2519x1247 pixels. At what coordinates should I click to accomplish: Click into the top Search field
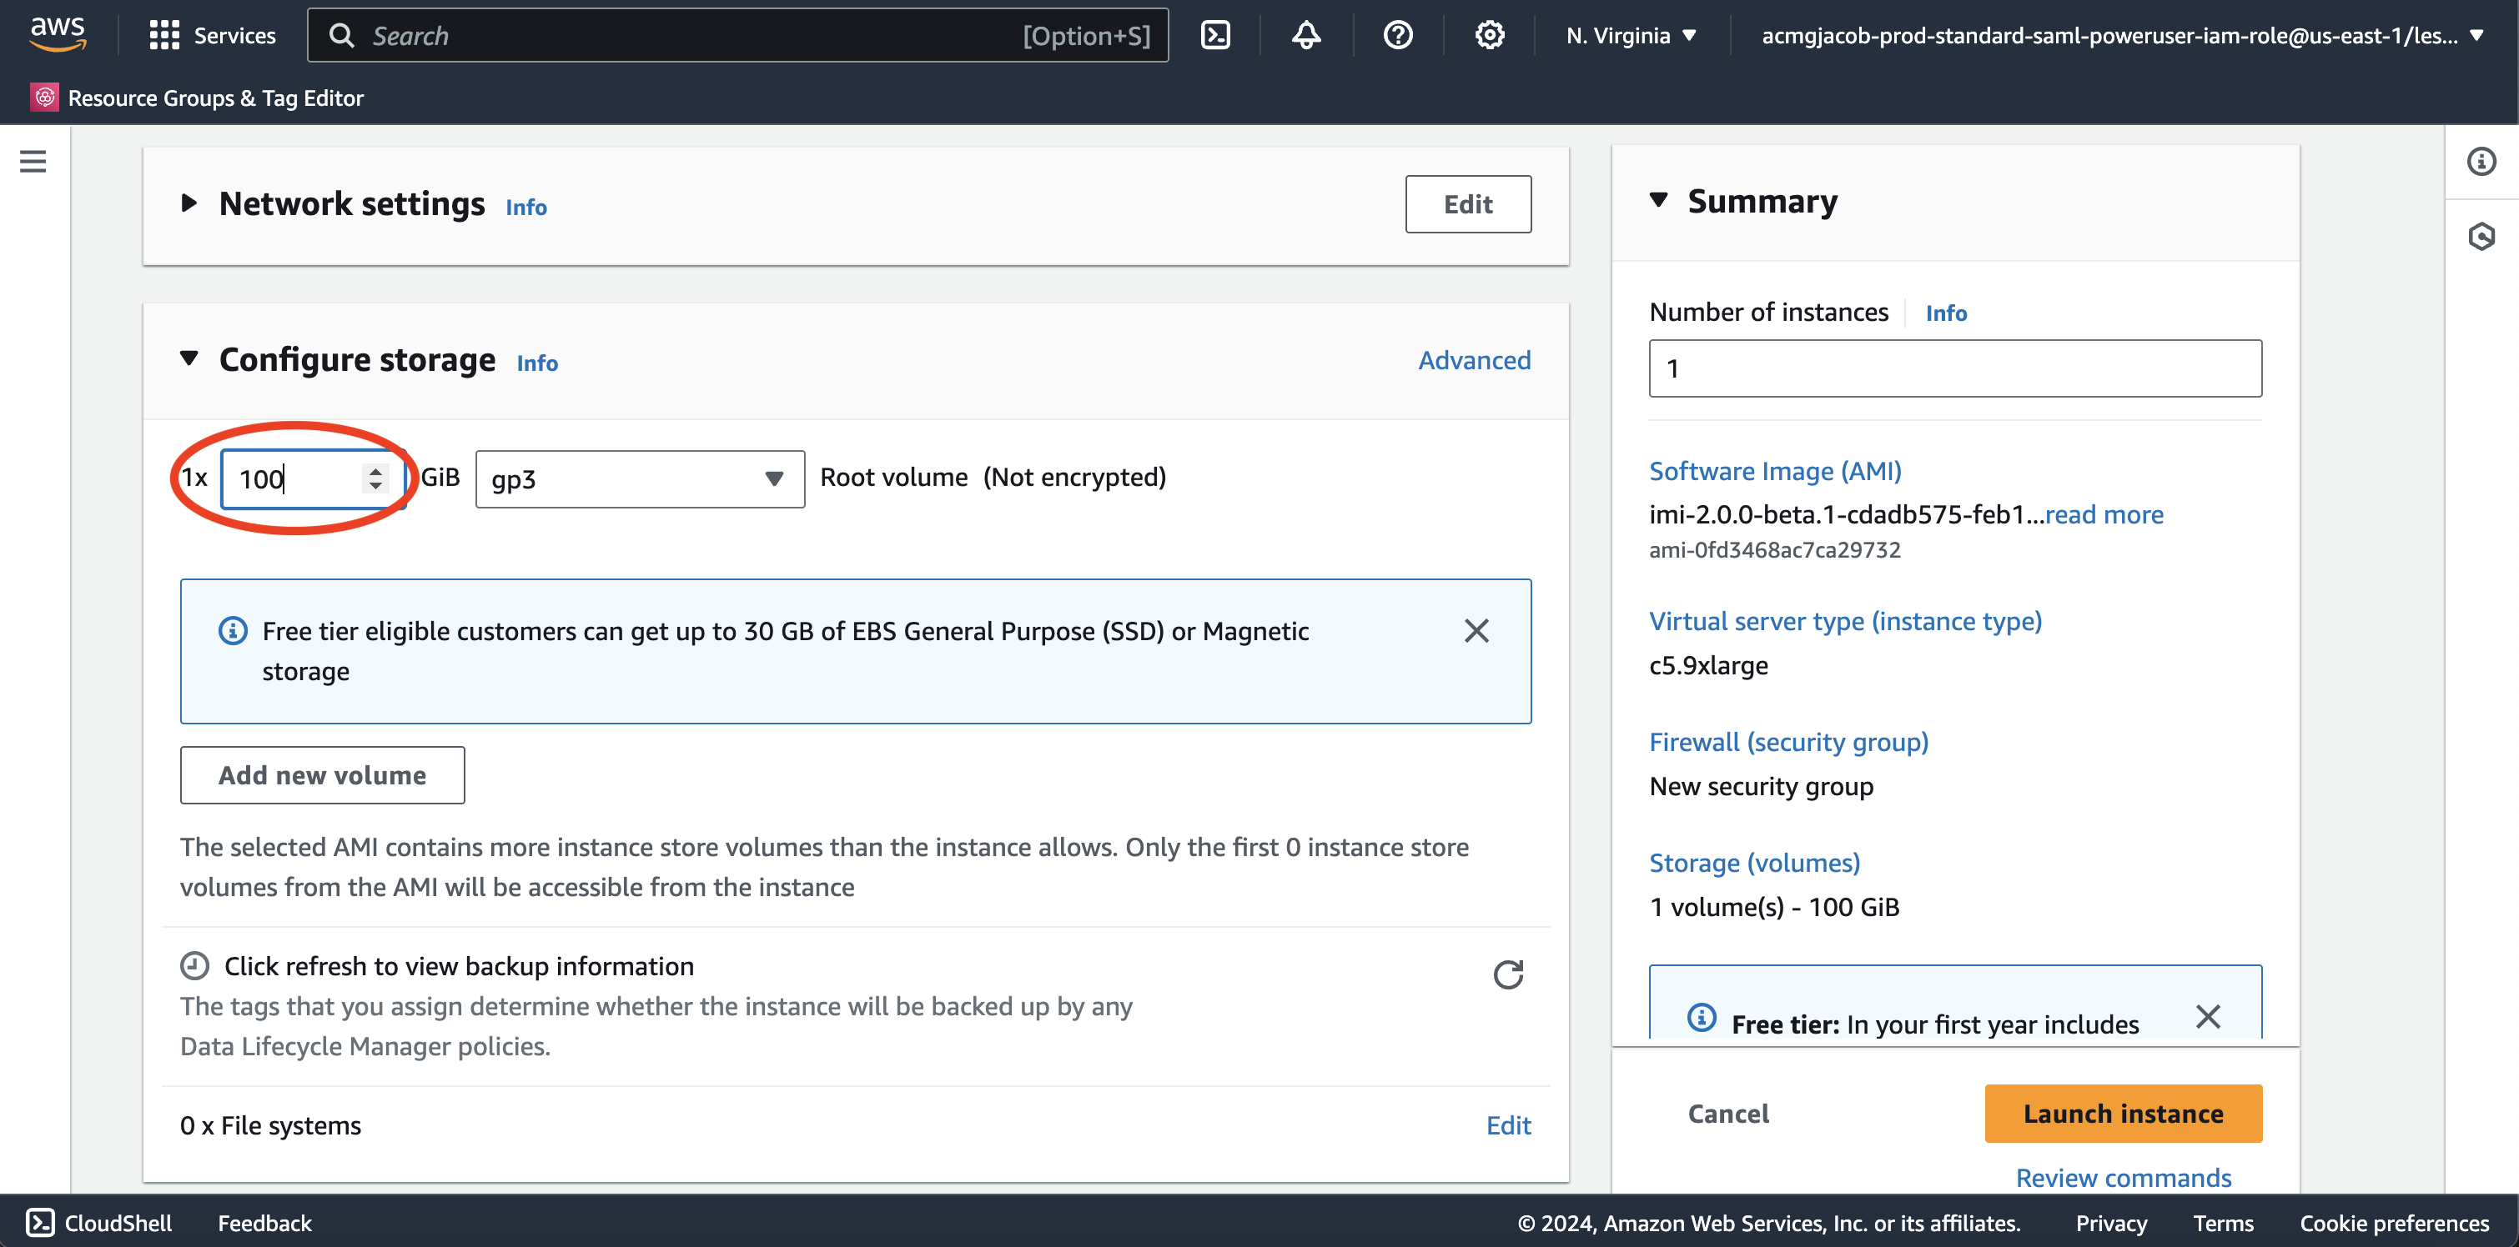[737, 36]
